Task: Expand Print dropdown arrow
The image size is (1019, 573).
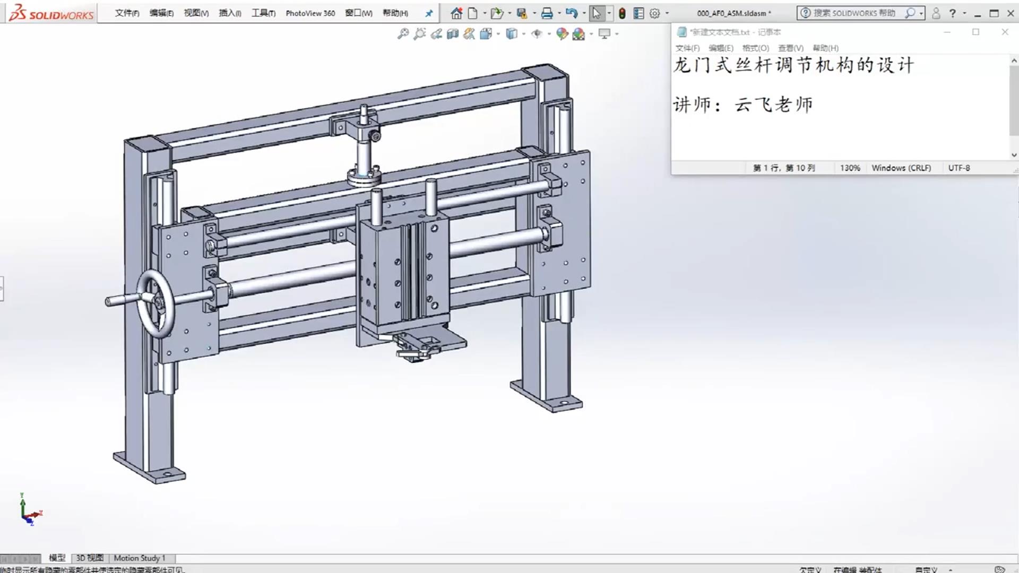Action: click(559, 13)
